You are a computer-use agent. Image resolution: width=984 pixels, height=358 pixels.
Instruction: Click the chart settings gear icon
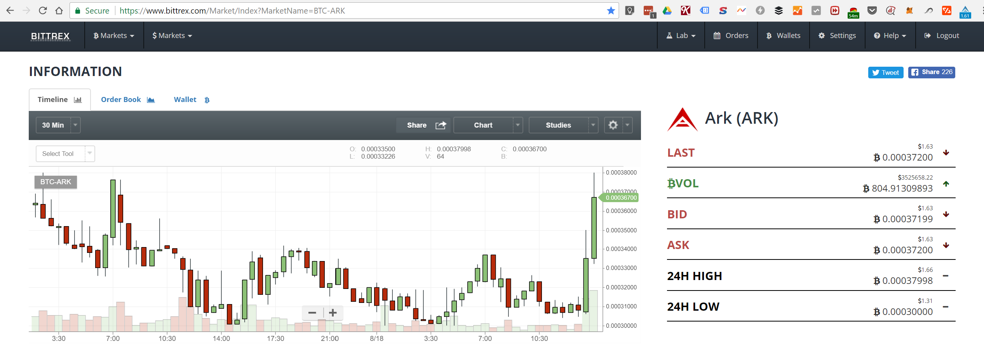(613, 125)
